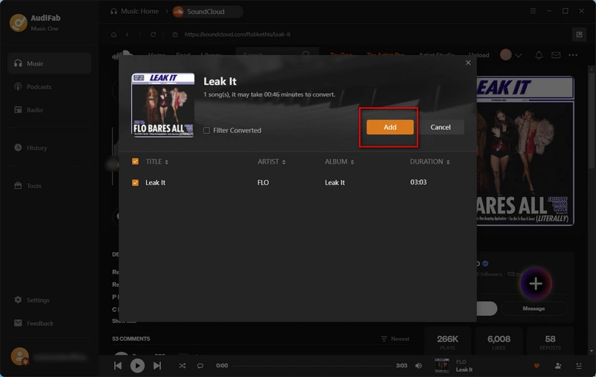The height and width of the screenshot is (377, 596).
Task: Sort the list by ALBUM column
Action: [x=339, y=161]
